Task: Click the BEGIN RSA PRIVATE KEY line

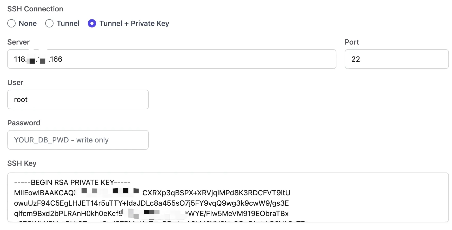Action: tap(72, 182)
